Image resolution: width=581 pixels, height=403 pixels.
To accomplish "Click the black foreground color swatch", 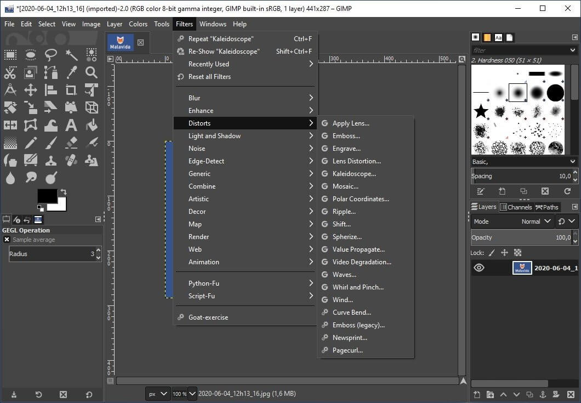I will pos(47,196).
